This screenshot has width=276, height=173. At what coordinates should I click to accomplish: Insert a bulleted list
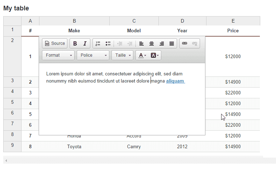click(108, 43)
